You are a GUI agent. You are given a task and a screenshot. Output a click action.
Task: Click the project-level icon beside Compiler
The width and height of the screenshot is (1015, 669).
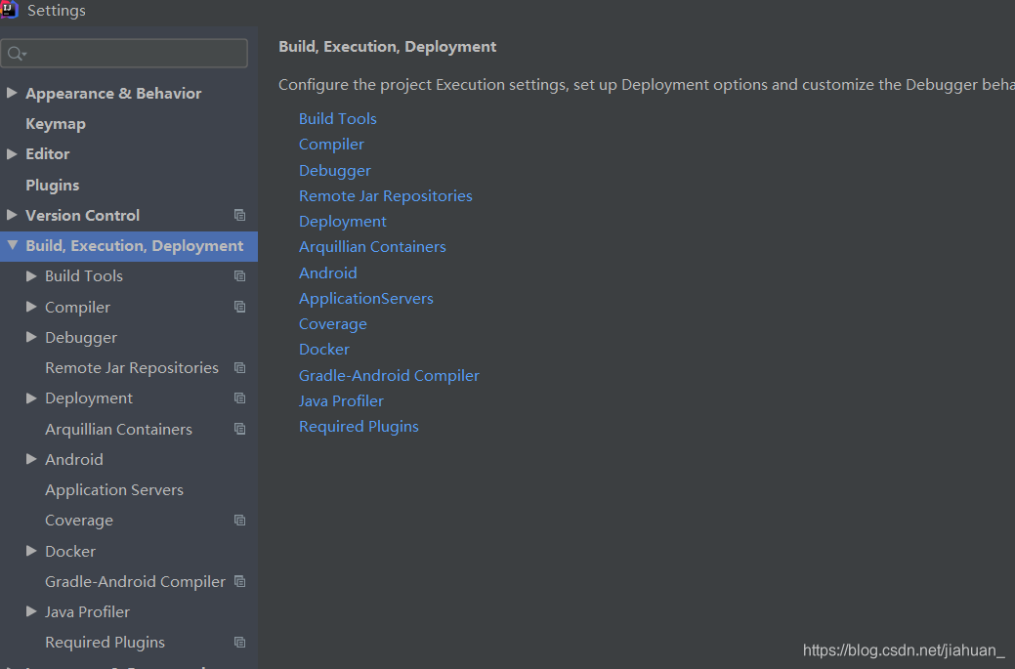coord(240,307)
